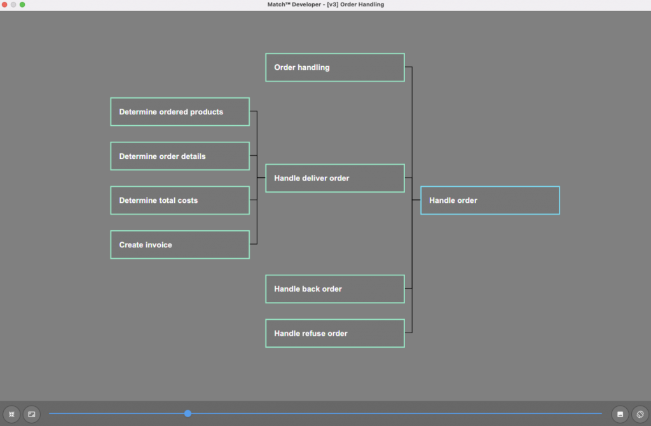Select the Handle deliver order node
651x426 pixels.
coord(334,178)
